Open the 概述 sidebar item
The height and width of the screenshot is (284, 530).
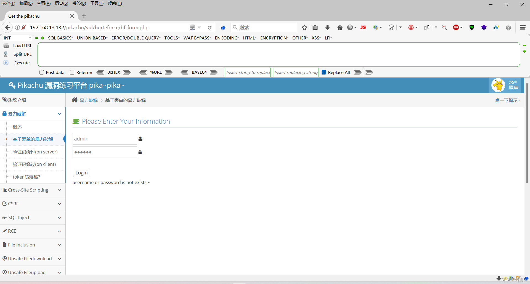[x=17, y=127]
